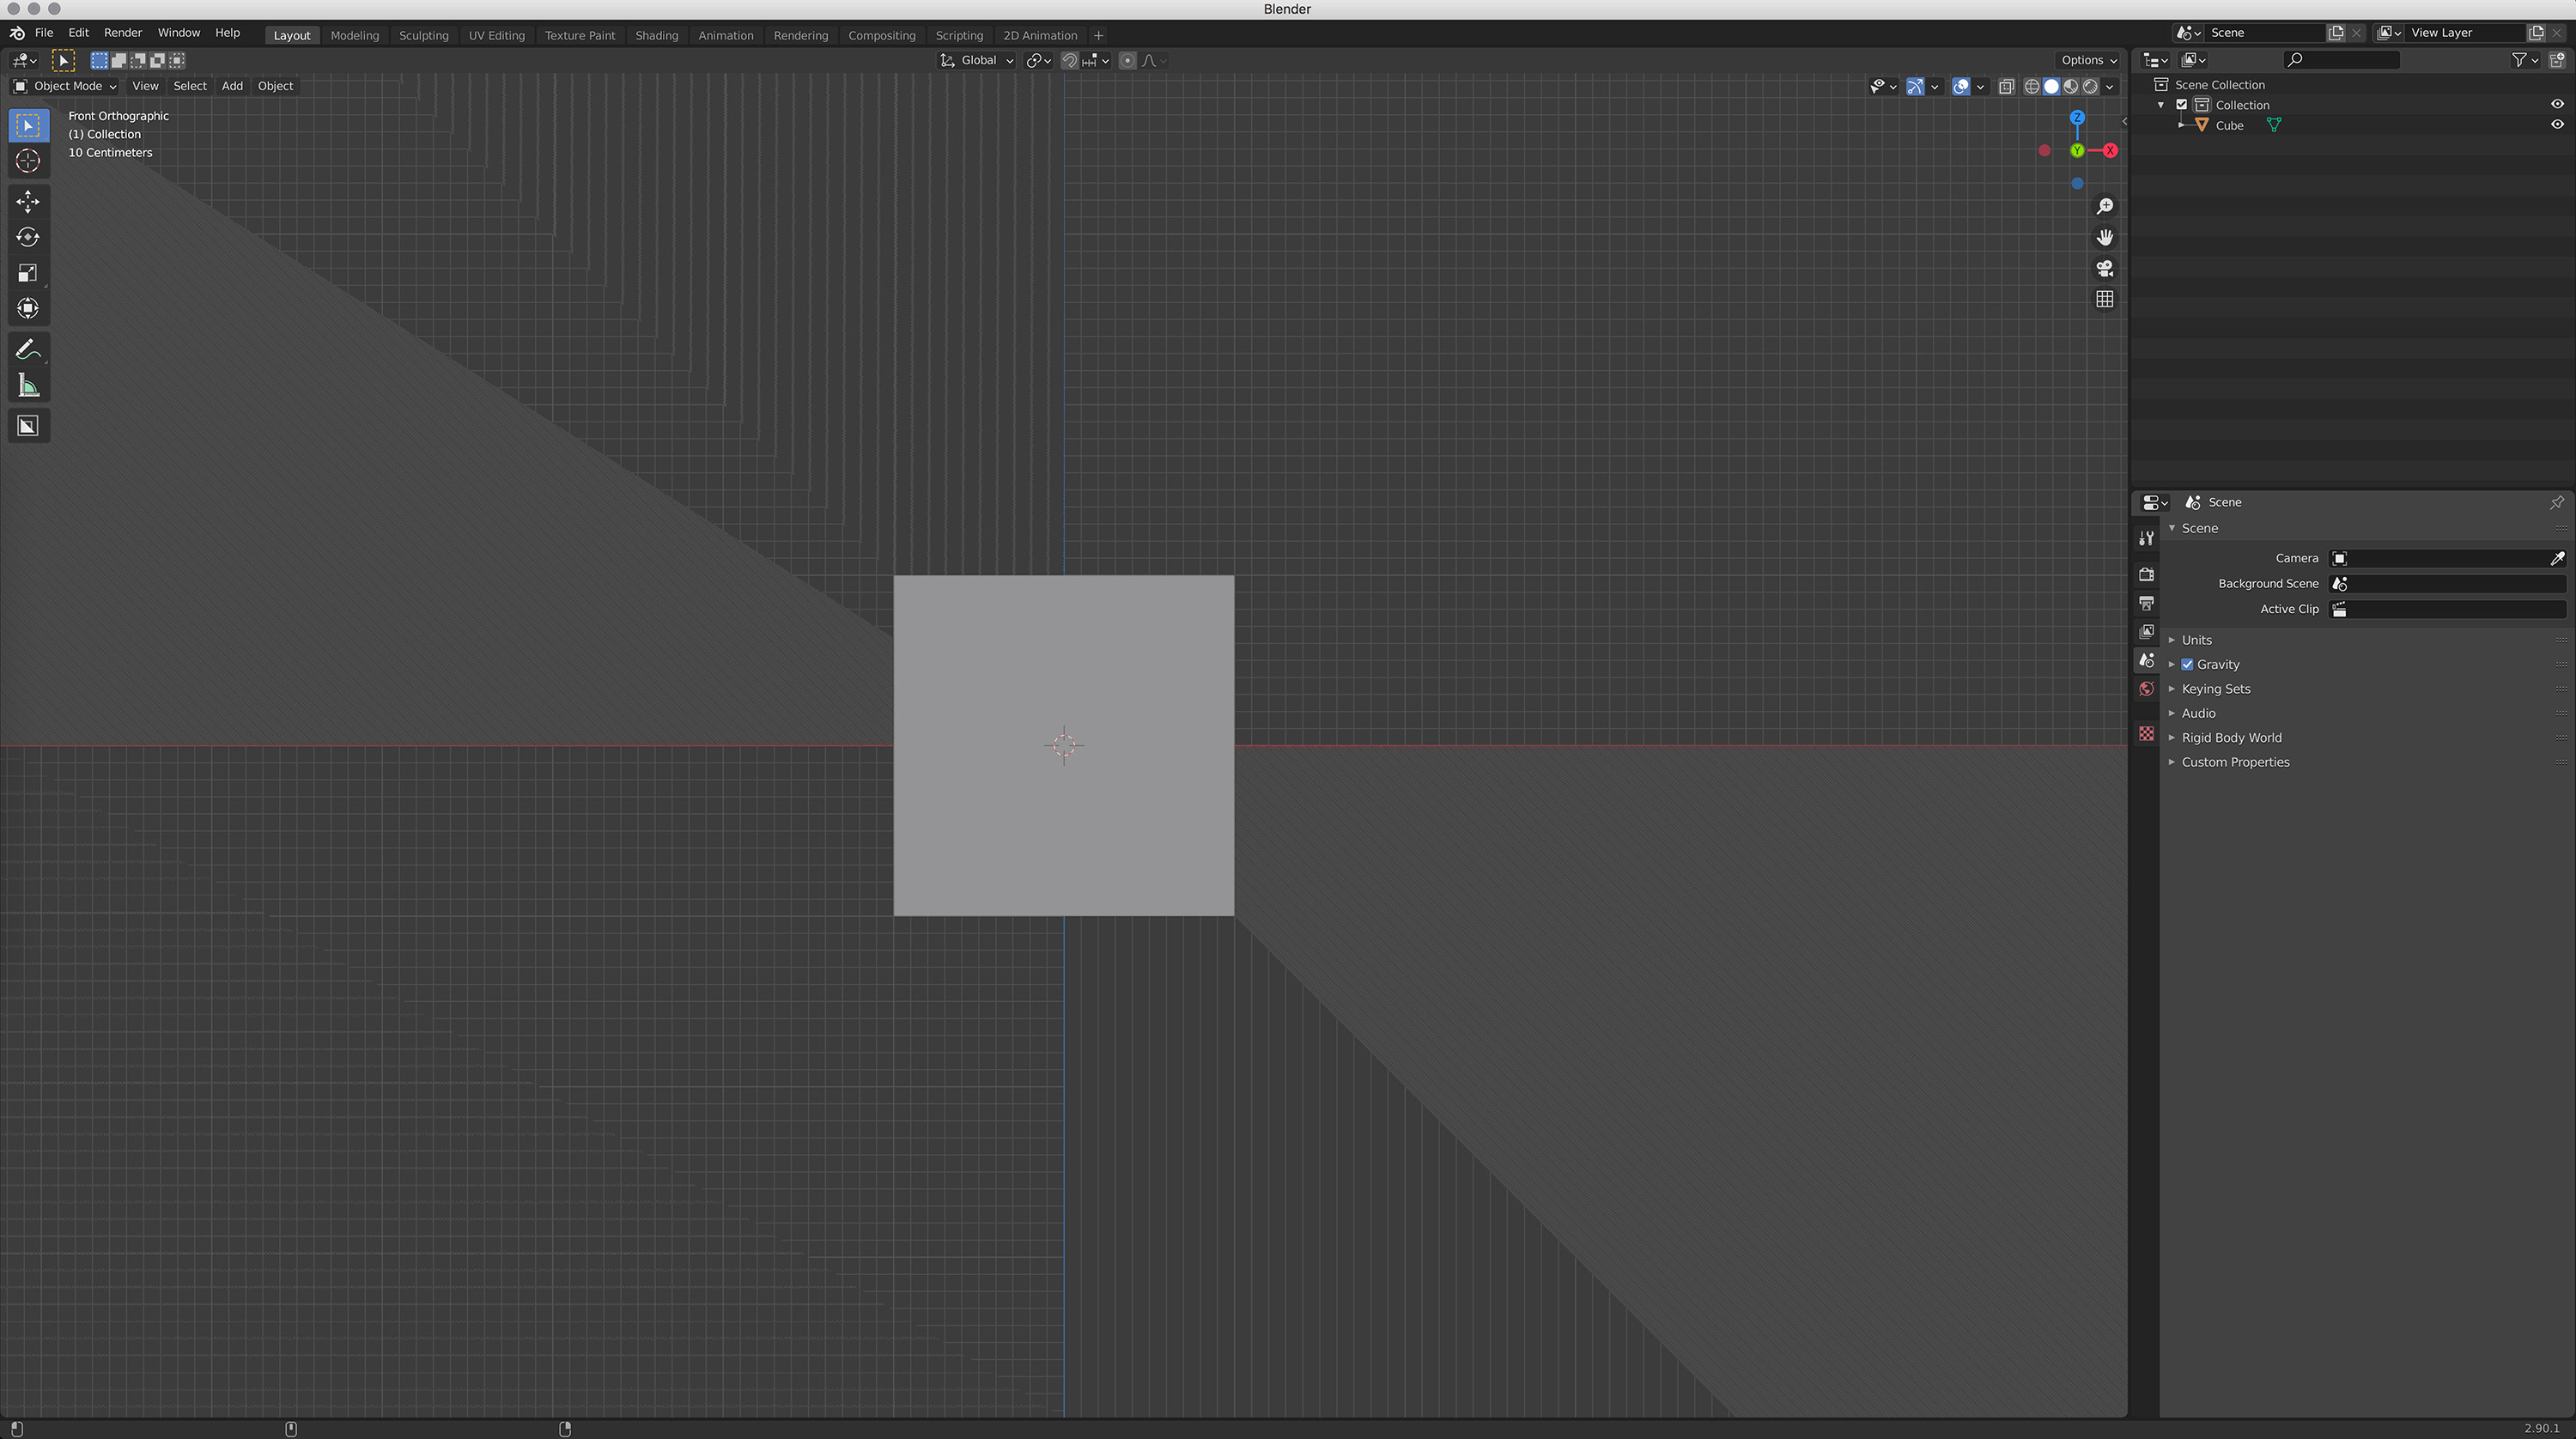Collapse the Collection tree arrow
The width and height of the screenshot is (2576, 1439).
click(x=2161, y=105)
